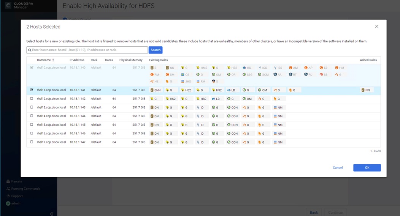This screenshot has width=400, height=216.
Task: Select the rhel16.cdp.cisco.local host checkbox
Action: [32, 133]
